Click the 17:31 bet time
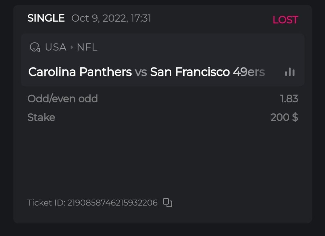This screenshot has height=236, width=325. point(141,18)
